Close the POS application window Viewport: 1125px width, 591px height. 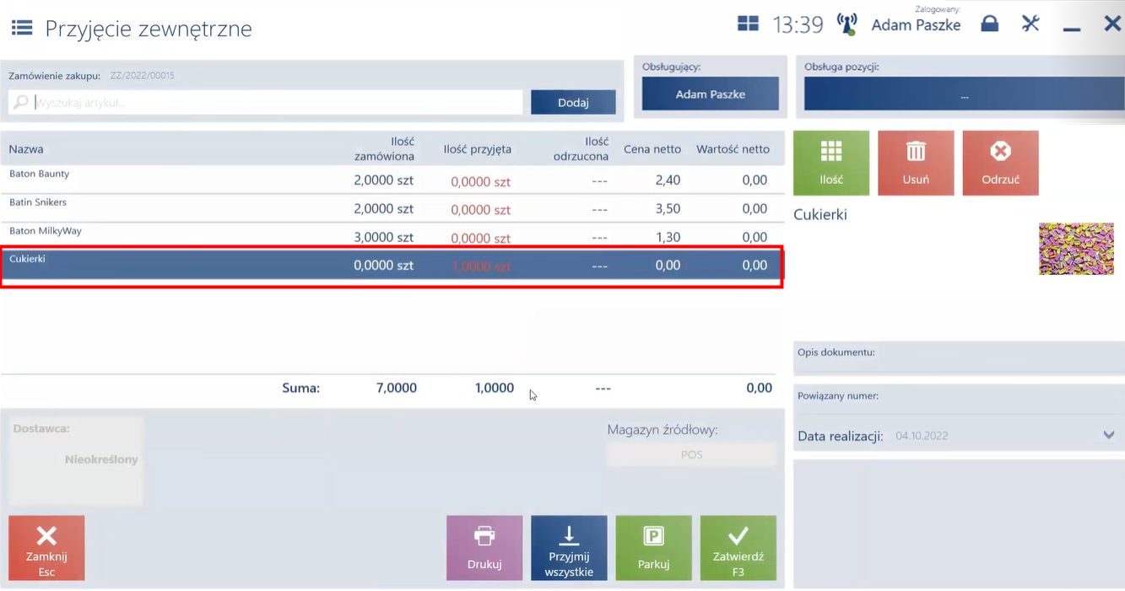[1112, 24]
